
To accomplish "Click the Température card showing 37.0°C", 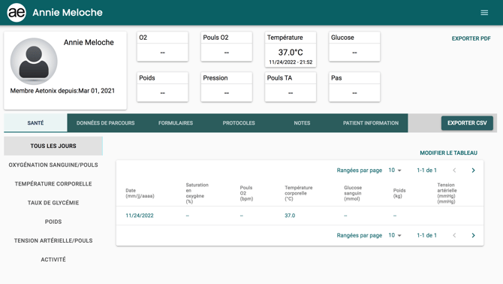I will pos(291,50).
